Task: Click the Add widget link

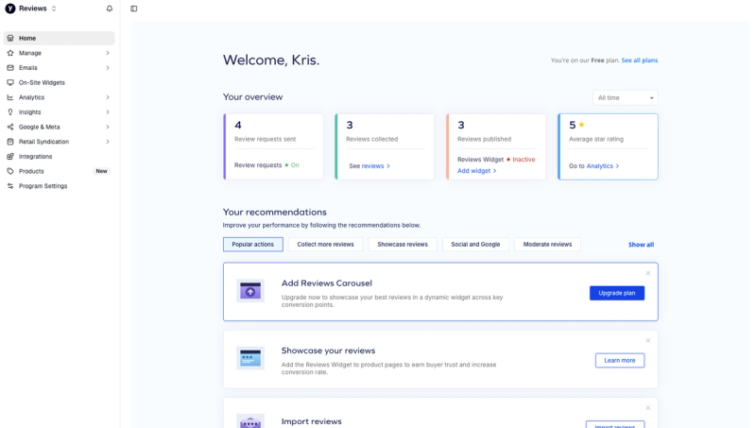Action: (476, 171)
